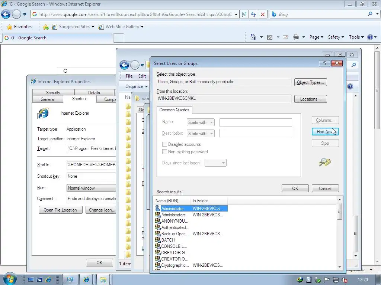Open the Page menu in IE
This screenshot has width=381, height=285.
click(x=316, y=37)
